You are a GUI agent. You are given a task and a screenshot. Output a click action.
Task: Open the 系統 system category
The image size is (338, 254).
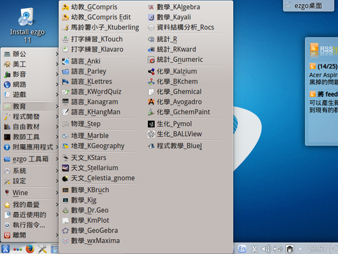(x=31, y=171)
